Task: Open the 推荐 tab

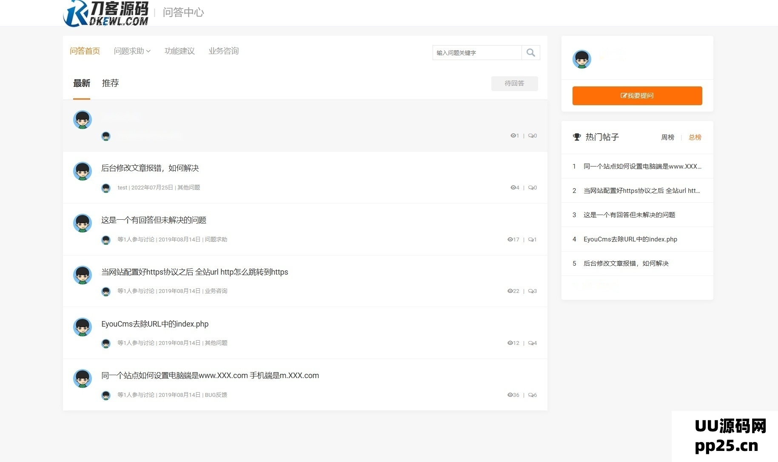Action: 110,83
